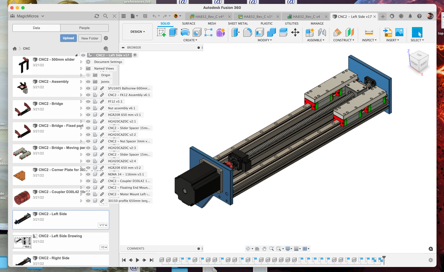444x272 pixels.
Task: Switch to the SURFACE tab
Action: pyautogui.click(x=189, y=24)
